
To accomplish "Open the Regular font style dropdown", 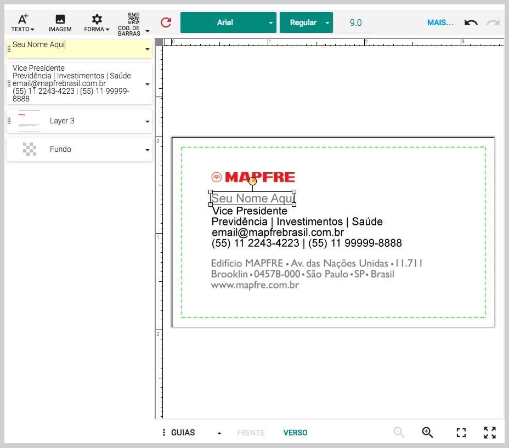I will 306,22.
